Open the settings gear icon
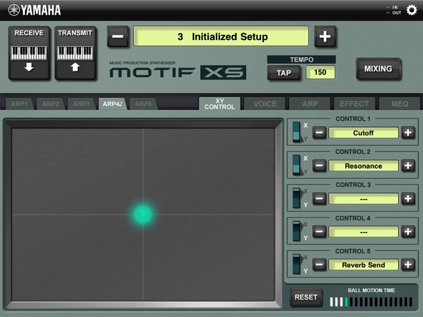The image size is (423, 317). coord(412,10)
